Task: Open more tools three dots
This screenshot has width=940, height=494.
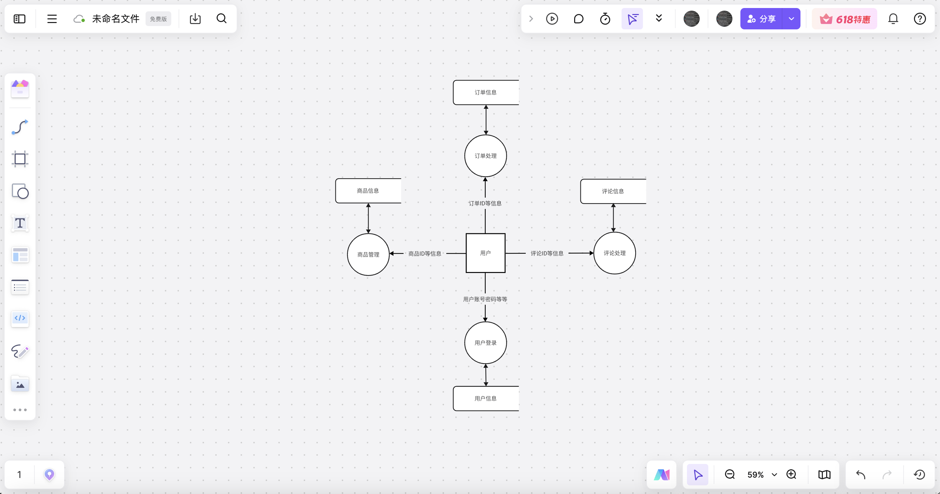Action: 20,410
